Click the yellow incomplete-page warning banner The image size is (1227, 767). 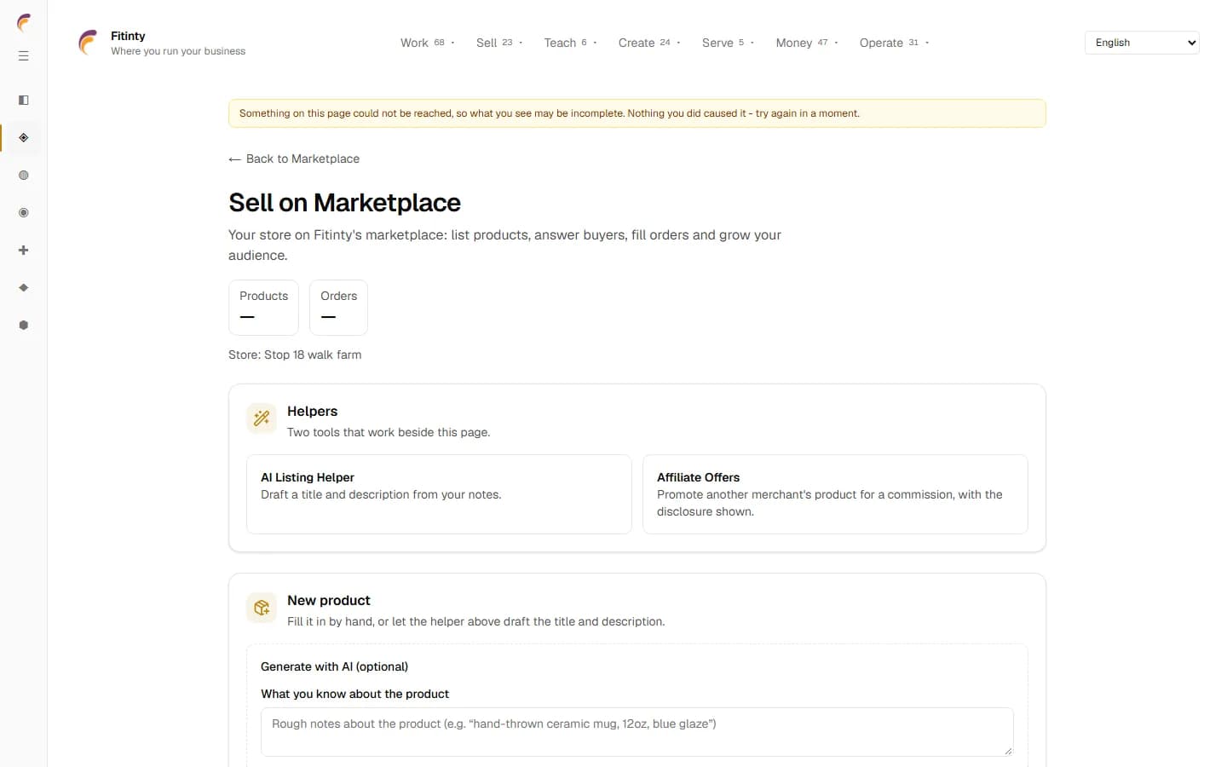637,113
